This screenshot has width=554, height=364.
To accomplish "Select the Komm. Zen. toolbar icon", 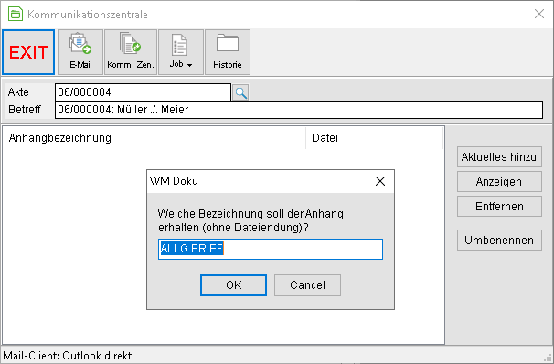I will pyautogui.click(x=131, y=52).
